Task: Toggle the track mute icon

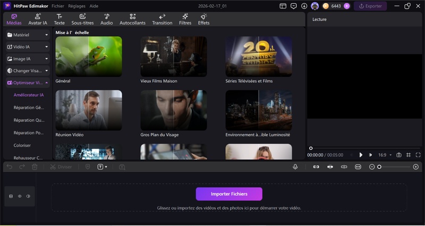Action: 28,196
